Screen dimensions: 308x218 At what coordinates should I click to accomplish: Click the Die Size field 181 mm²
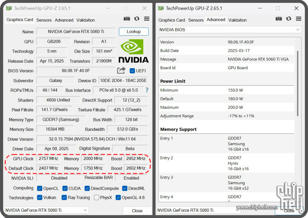pos(104,51)
